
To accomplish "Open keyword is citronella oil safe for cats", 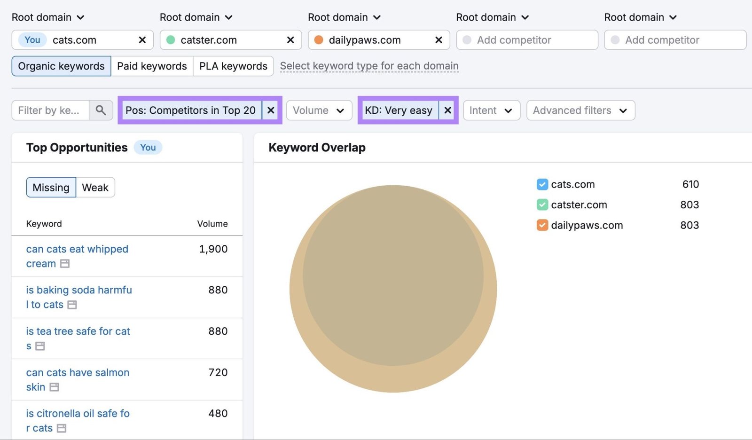I will point(78,421).
